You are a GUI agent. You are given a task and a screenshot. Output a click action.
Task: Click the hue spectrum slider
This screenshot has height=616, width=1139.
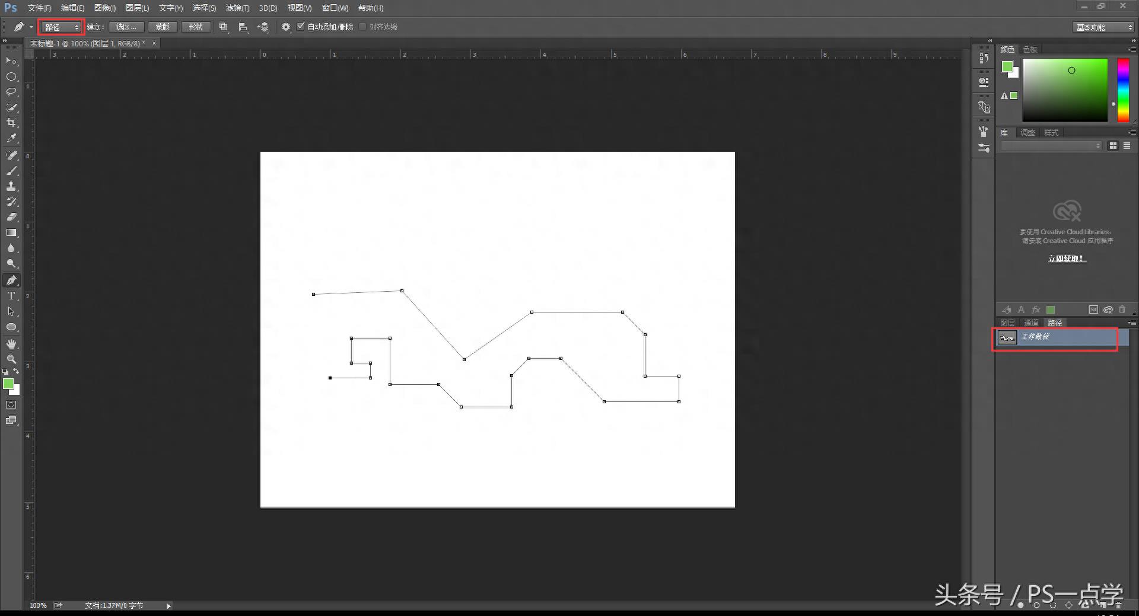[1123, 90]
